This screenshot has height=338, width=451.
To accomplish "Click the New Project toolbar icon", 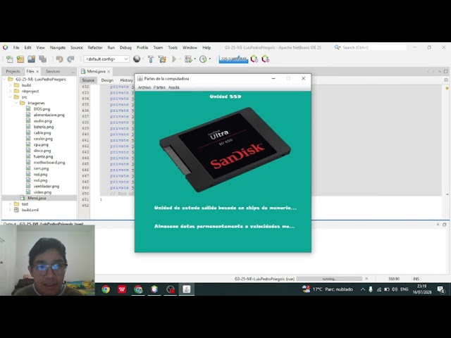I will tap(20, 59).
